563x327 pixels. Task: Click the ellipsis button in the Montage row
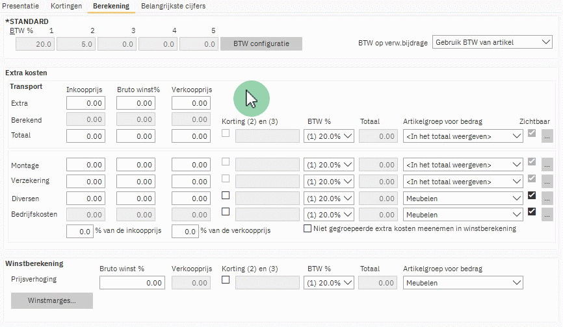point(547,165)
